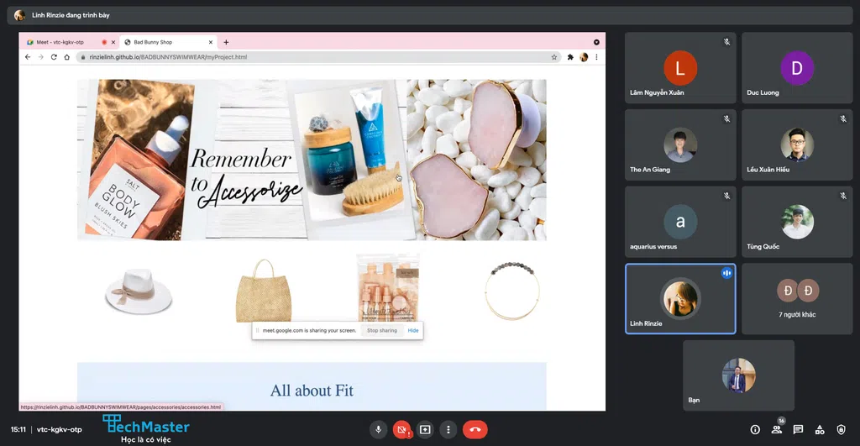The image size is (860, 446).
Task: Select the woven straw bag product
Action: tap(263, 291)
